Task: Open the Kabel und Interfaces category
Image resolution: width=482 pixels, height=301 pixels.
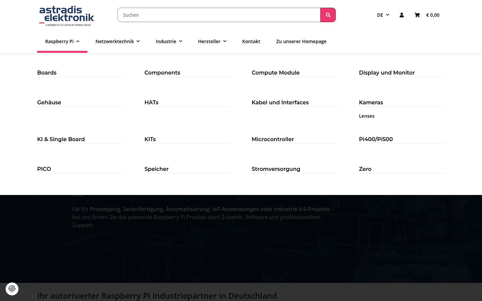Action: [280, 102]
